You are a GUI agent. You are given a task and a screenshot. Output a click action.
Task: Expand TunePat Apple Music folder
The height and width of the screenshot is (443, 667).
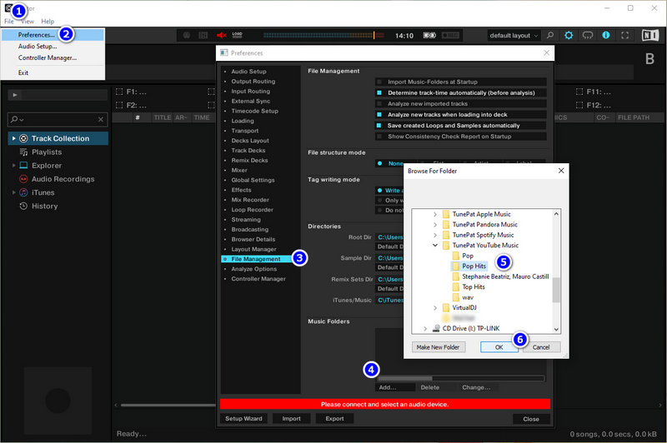(x=434, y=215)
